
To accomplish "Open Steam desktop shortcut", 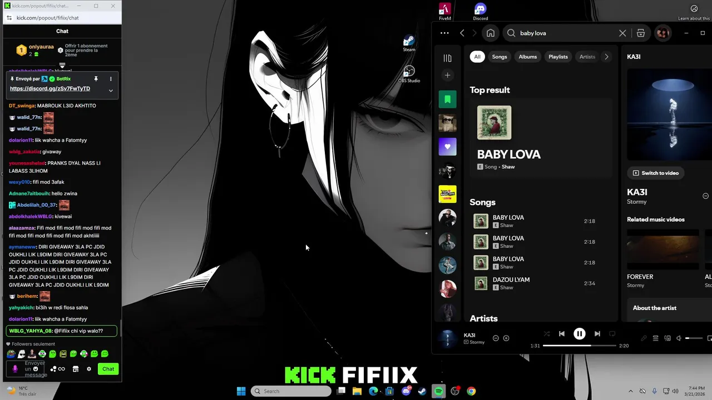I will tap(409, 44).
